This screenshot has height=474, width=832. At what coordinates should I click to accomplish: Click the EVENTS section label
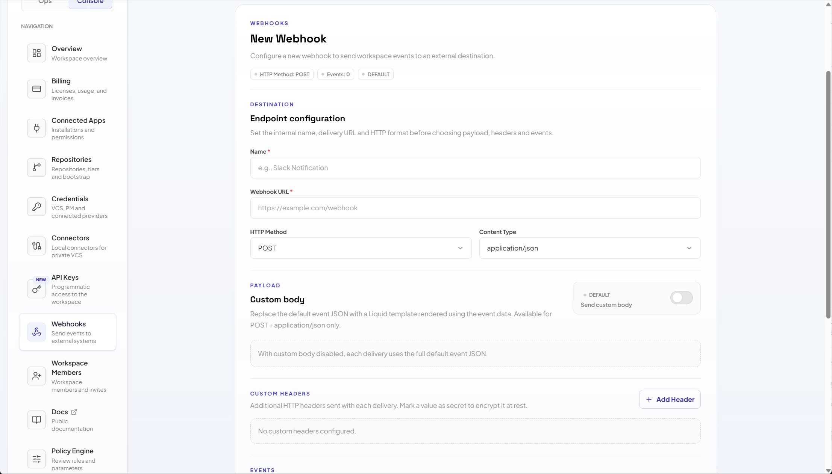coord(262,470)
